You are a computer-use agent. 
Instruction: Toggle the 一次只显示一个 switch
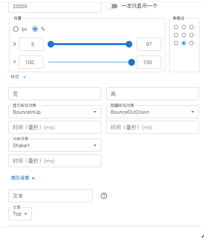pyautogui.click(x=112, y=6)
